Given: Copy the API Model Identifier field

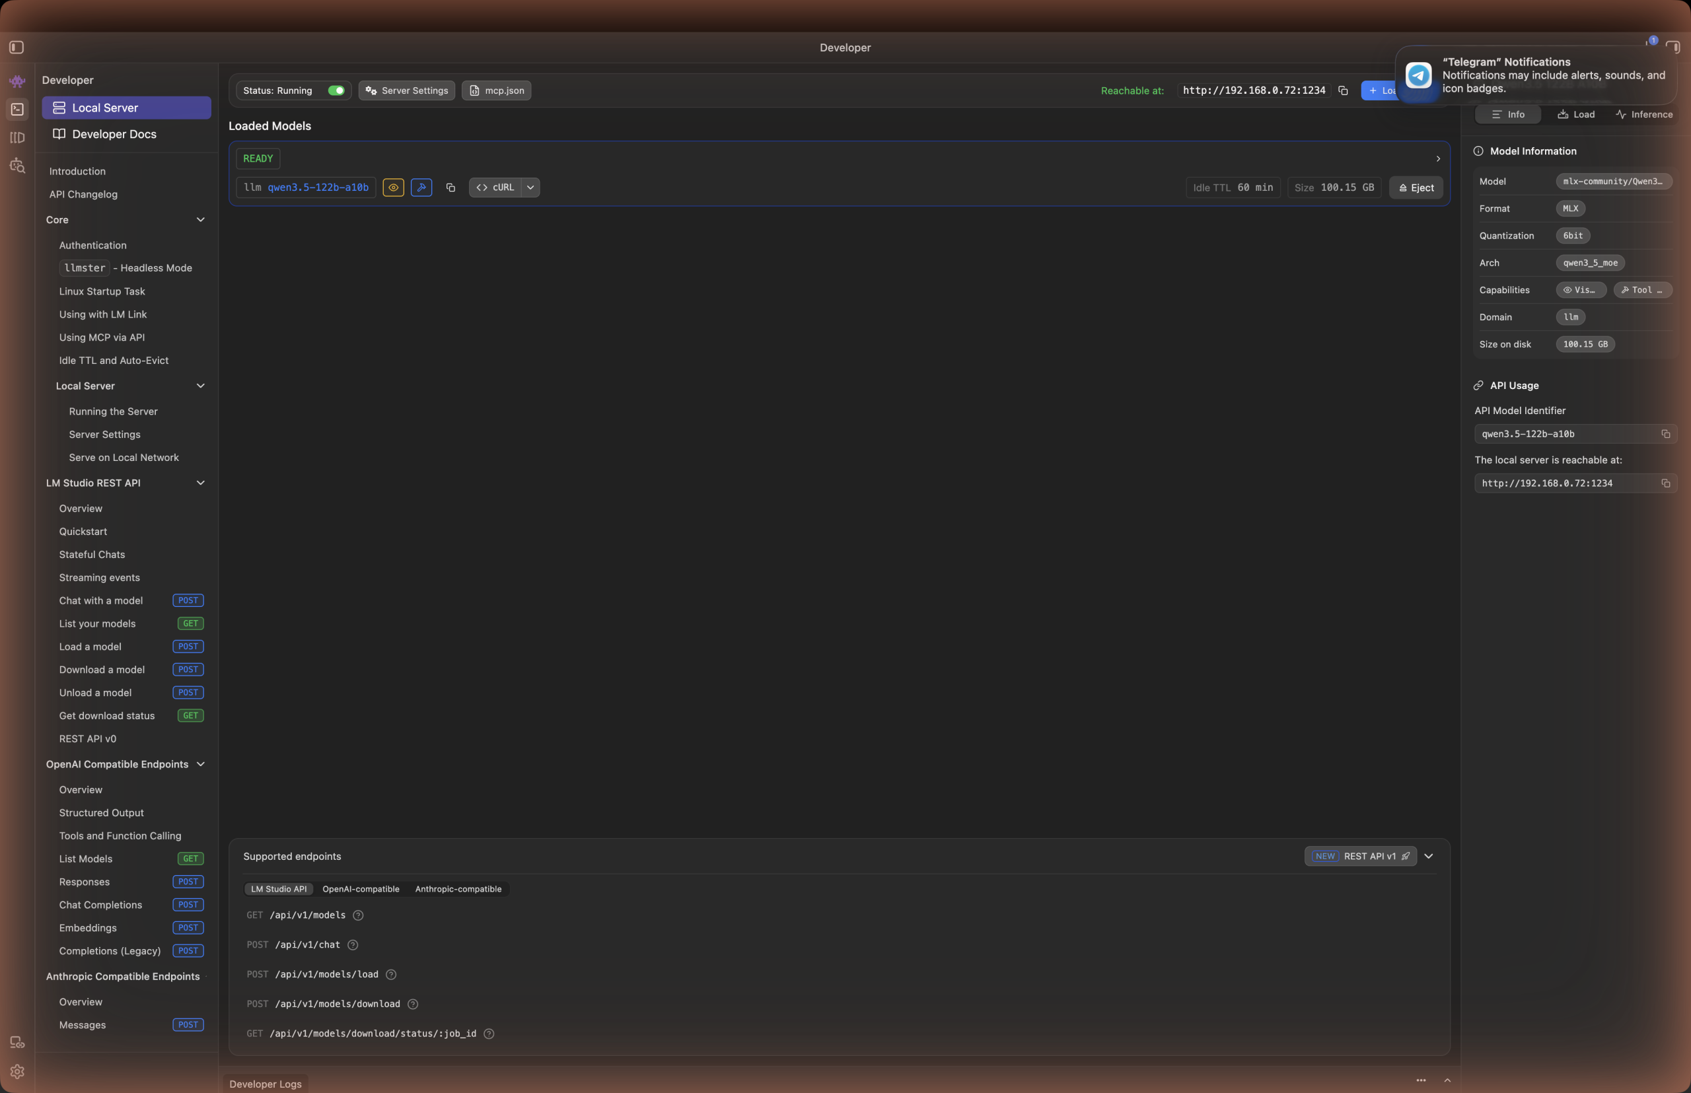Looking at the screenshot, I should coord(1665,435).
